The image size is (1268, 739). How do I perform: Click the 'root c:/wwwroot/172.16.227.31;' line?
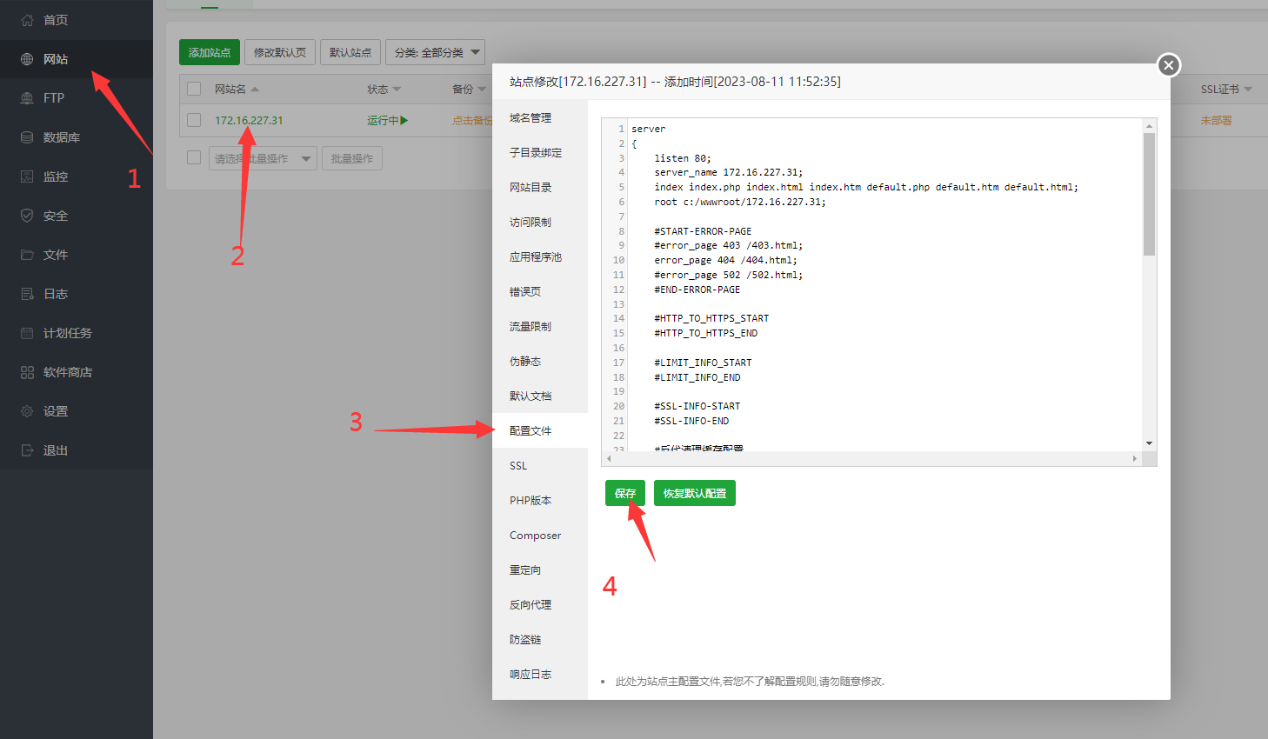coord(740,202)
